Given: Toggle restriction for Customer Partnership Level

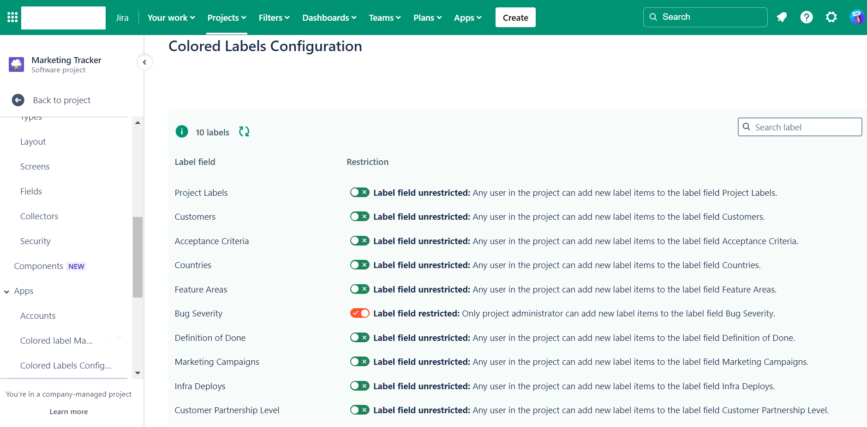Looking at the screenshot, I should [359, 410].
